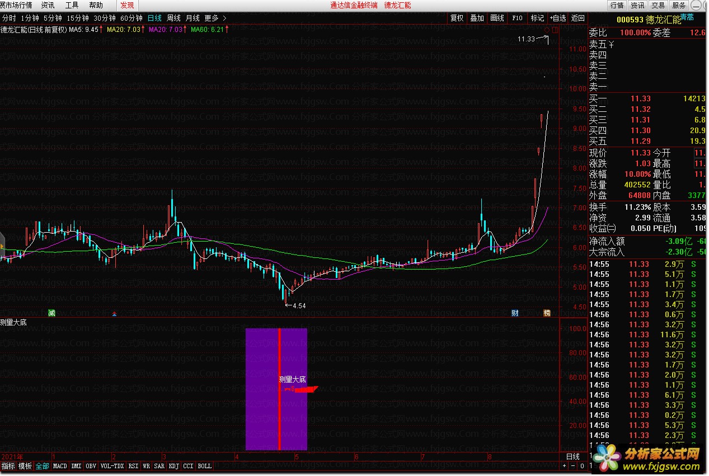The height and width of the screenshot is (476, 709).
Task: Switch to 周线 weekly chart
Action: tap(173, 18)
